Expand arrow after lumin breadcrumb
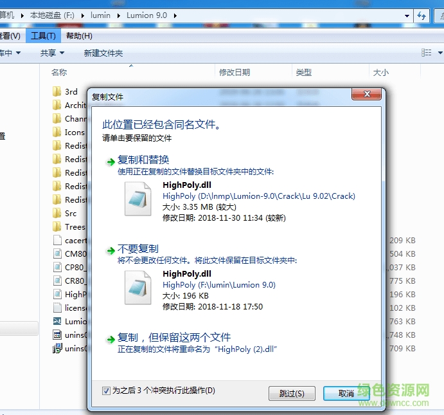Viewport: 444px width, 415px height. click(x=119, y=15)
